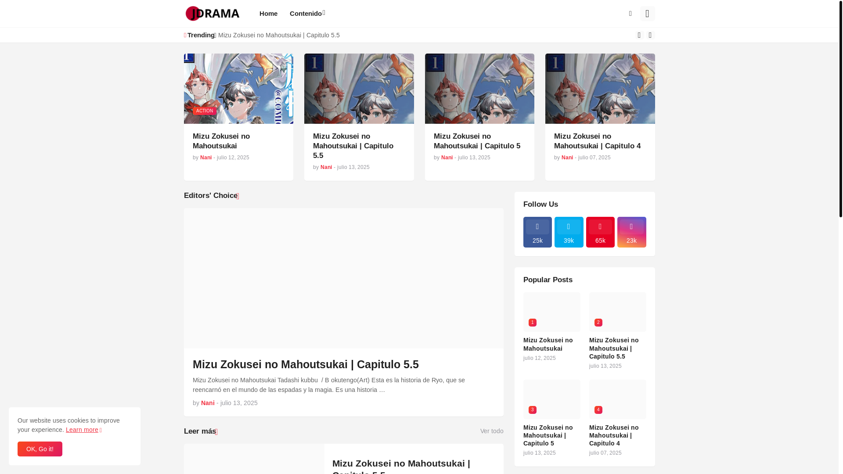Open Capitulo 5 featured card thumbnail
The image size is (843, 474).
(x=479, y=89)
